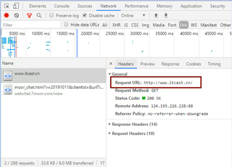Enable the Preserve log checkbox
Image resolution: width=232 pixels, height=167 pixels.
pos(51,15)
